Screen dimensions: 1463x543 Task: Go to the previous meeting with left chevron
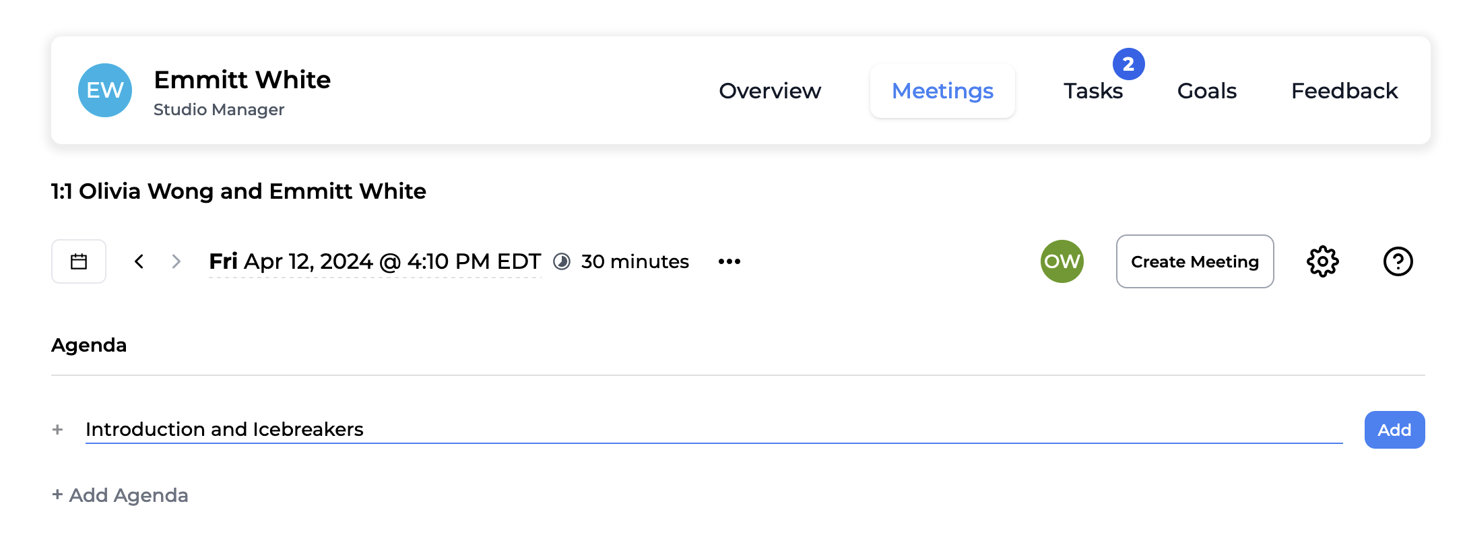(139, 261)
